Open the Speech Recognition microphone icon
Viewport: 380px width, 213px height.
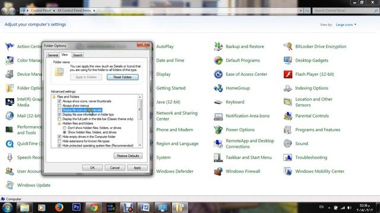(9, 157)
